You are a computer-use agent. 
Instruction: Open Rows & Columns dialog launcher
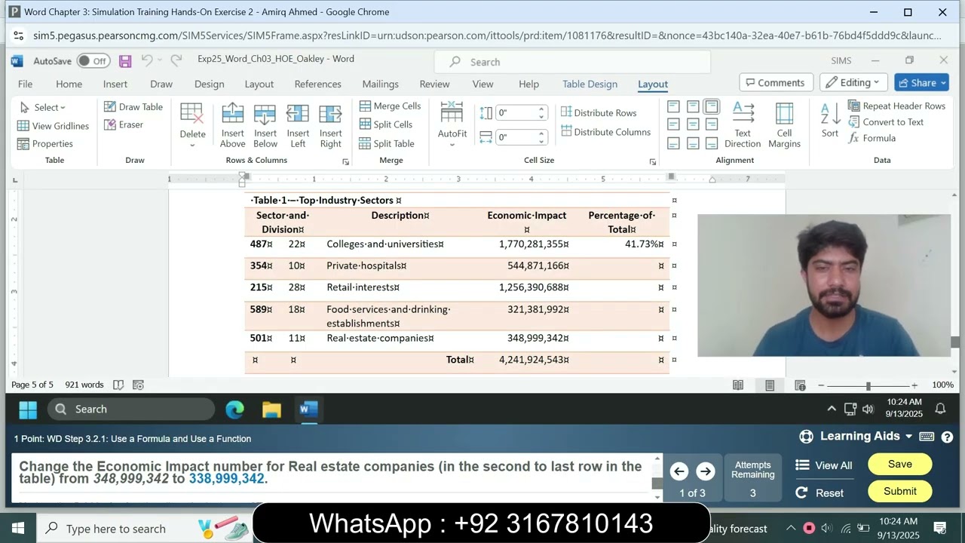pyautogui.click(x=346, y=161)
